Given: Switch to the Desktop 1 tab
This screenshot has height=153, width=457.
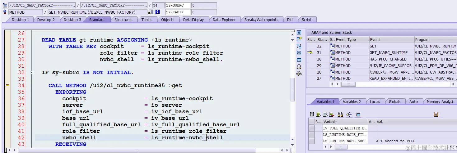Looking at the screenshot, I should pyautogui.click(x=21, y=20).
